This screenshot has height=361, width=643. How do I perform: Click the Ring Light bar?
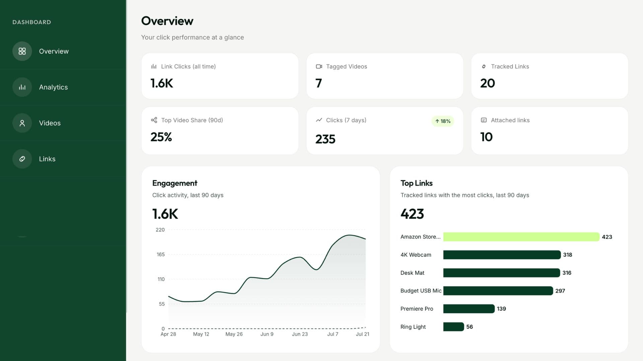[453, 327]
